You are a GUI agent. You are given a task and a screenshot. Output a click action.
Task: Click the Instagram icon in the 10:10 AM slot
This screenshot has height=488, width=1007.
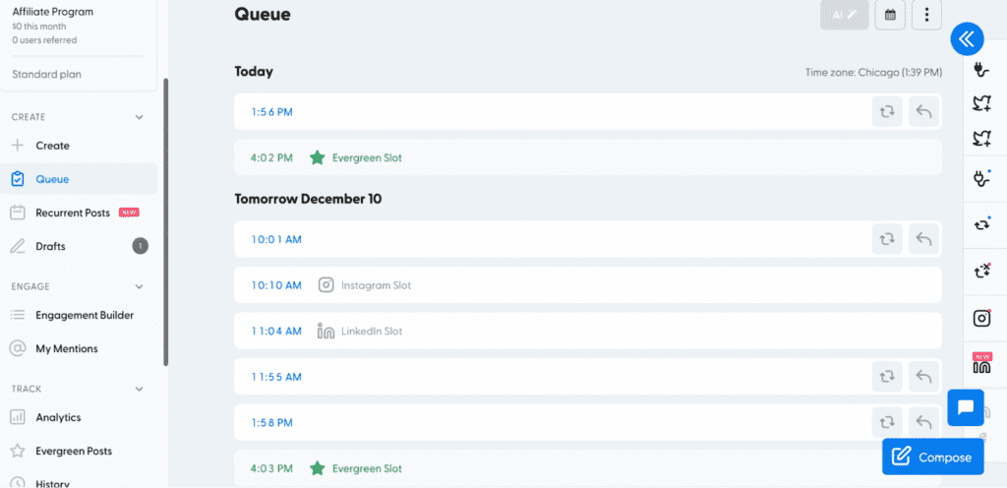pyautogui.click(x=326, y=285)
